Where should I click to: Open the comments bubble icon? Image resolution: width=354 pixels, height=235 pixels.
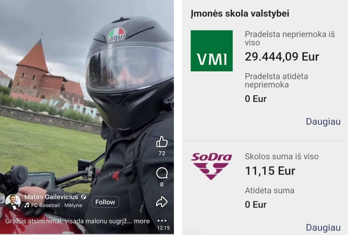click(x=162, y=173)
